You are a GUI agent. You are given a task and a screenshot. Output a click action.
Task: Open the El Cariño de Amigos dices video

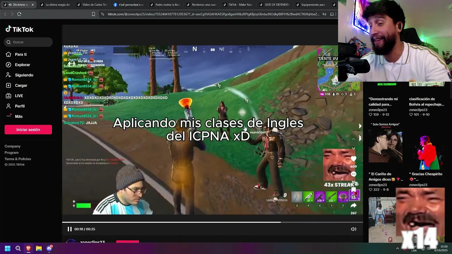pos(386,177)
